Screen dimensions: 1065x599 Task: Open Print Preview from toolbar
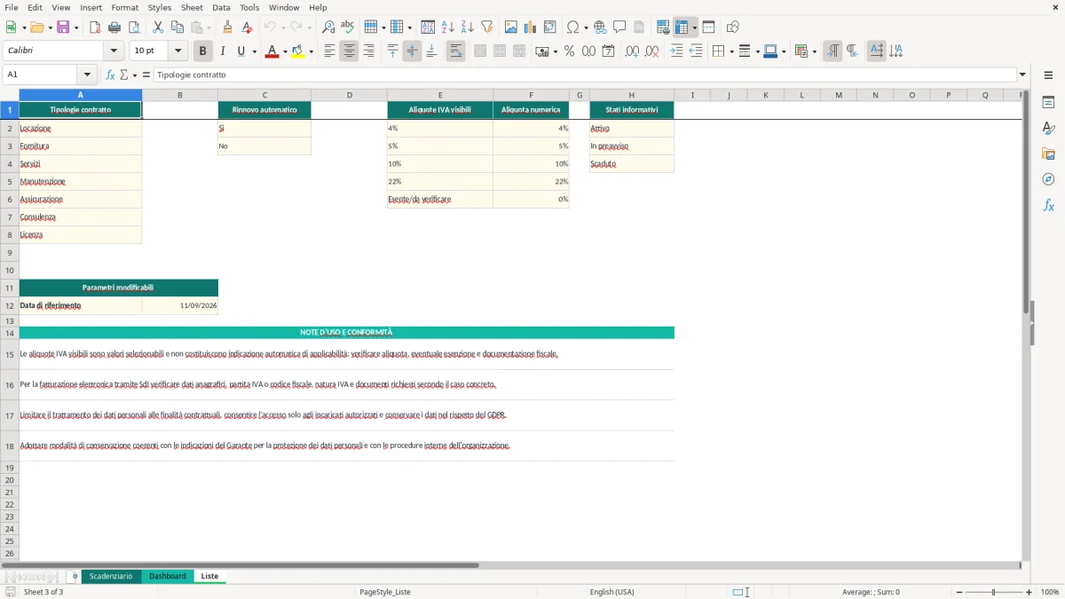(133, 27)
